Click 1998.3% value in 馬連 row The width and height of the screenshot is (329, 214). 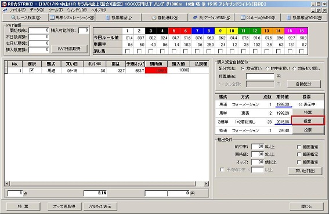coord(283,104)
